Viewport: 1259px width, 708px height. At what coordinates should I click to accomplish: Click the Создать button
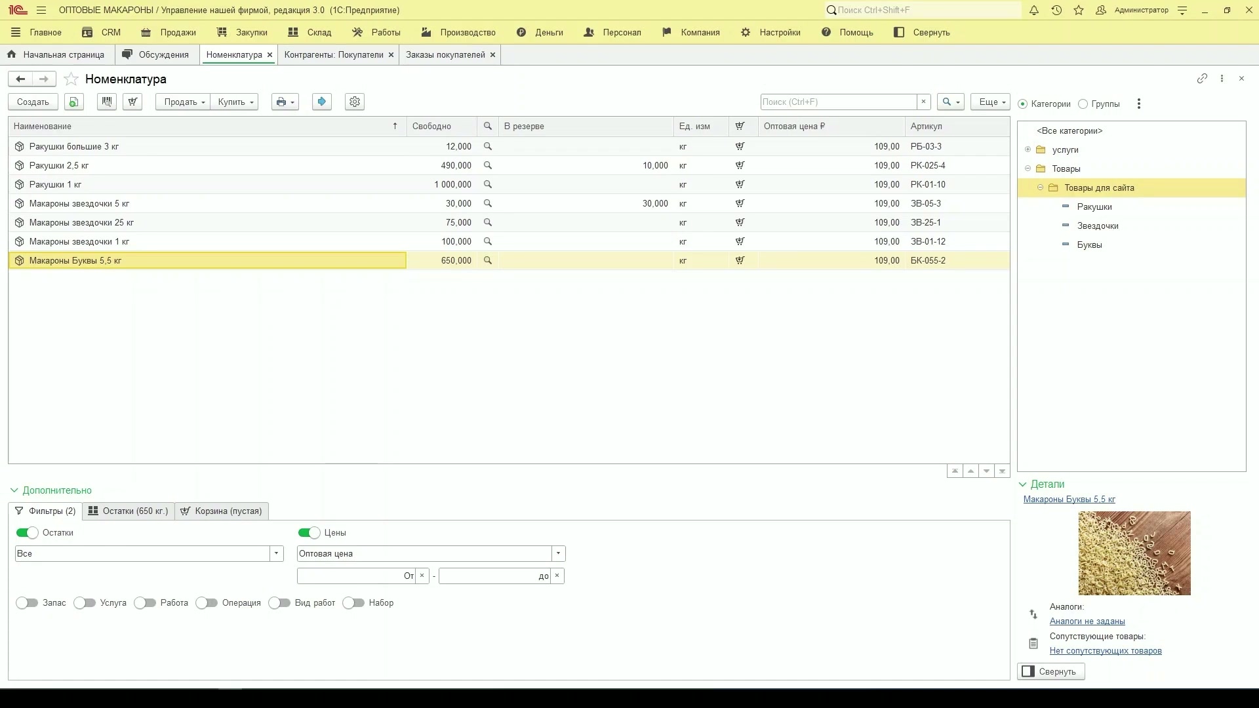pyautogui.click(x=33, y=102)
